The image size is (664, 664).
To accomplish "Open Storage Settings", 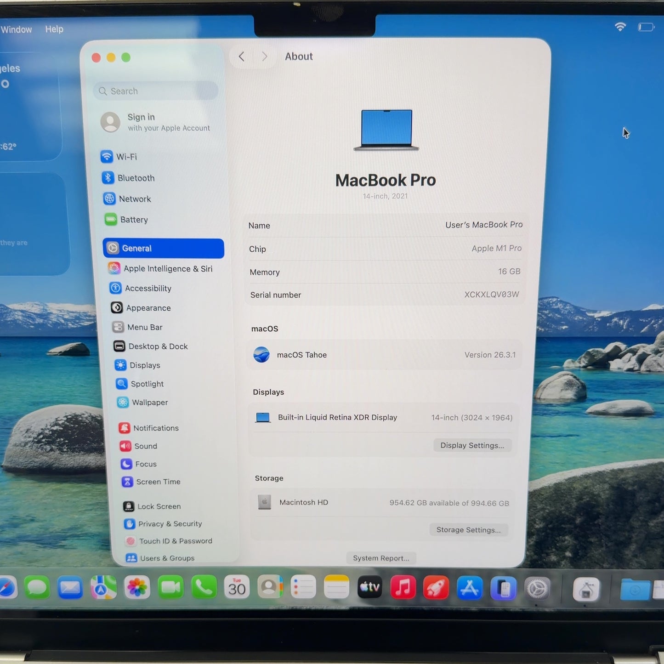I will (469, 530).
